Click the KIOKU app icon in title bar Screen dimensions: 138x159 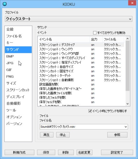coord(5,4)
